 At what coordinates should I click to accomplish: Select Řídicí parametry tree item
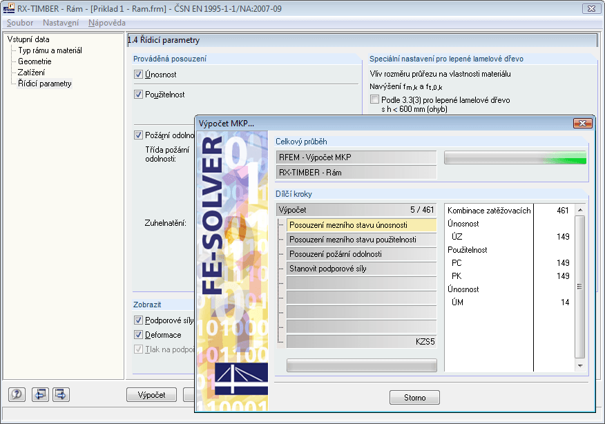pos(45,84)
